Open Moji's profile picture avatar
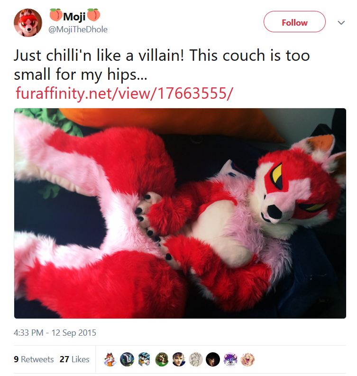The height and width of the screenshot is (376, 357). tap(28, 23)
